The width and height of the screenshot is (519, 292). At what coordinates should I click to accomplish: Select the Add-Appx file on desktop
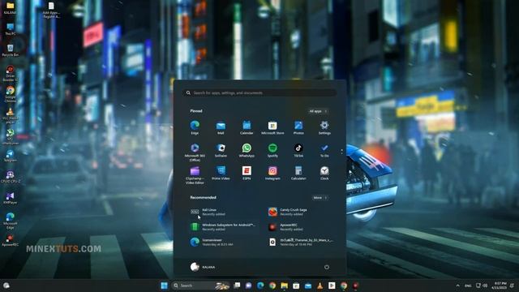coord(51,10)
